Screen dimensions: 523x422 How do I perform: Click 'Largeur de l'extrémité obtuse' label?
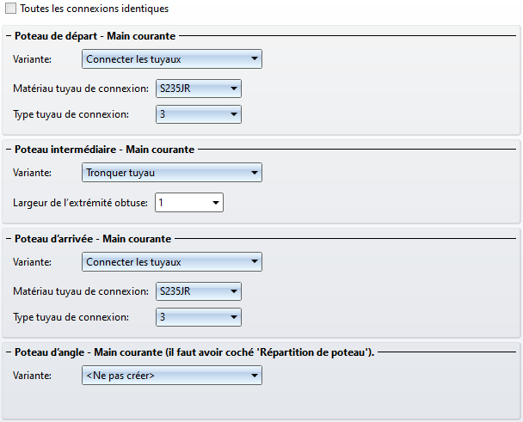point(81,204)
